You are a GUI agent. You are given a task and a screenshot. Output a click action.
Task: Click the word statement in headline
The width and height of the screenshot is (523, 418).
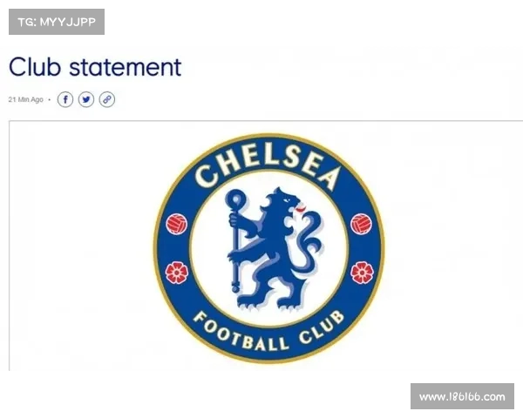coord(125,68)
